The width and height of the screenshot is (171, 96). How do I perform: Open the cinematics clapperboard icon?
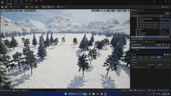click(x=37, y=7)
